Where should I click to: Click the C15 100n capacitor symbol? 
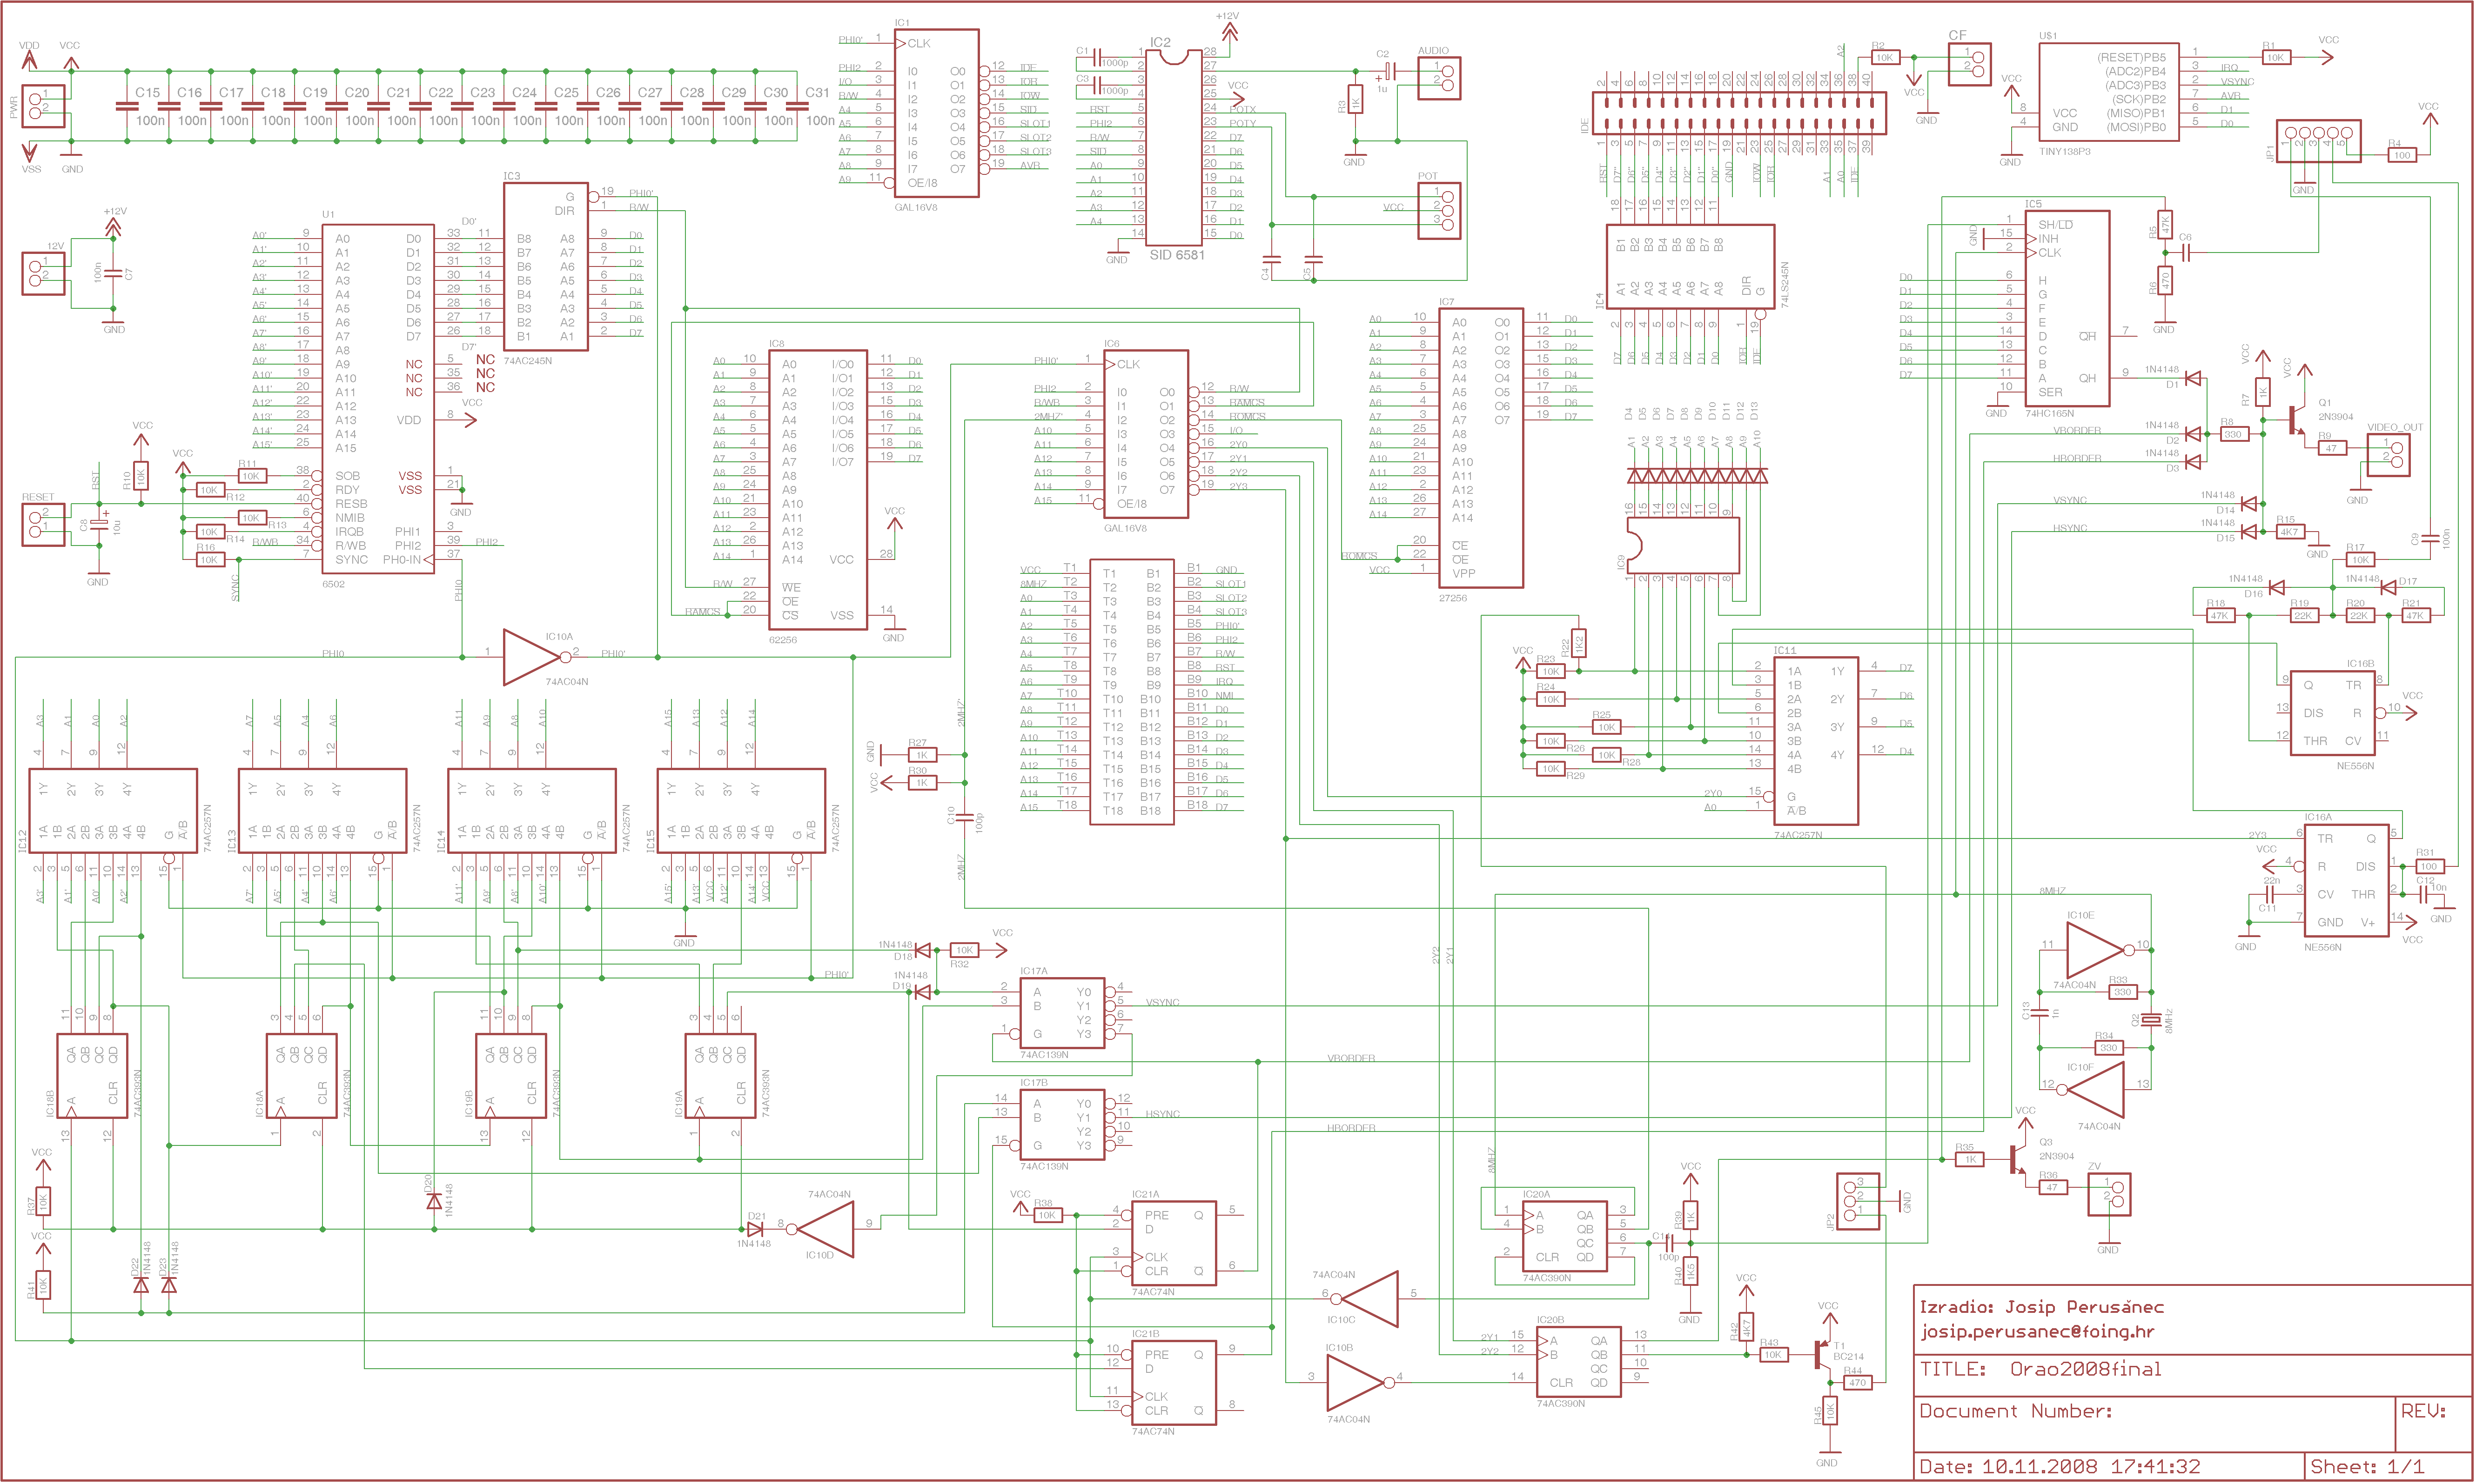tap(126, 106)
